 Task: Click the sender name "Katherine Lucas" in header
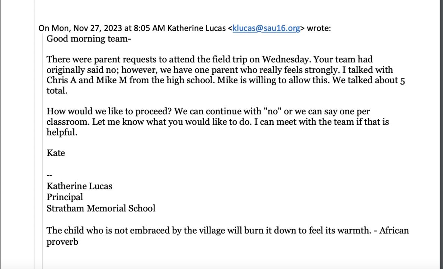tap(197, 28)
